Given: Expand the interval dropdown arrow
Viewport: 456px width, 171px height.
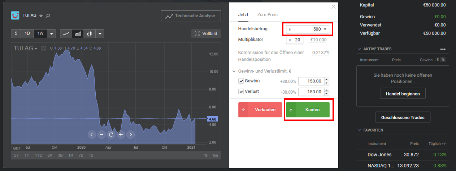Looking at the screenshot, I should (x=52, y=33).
